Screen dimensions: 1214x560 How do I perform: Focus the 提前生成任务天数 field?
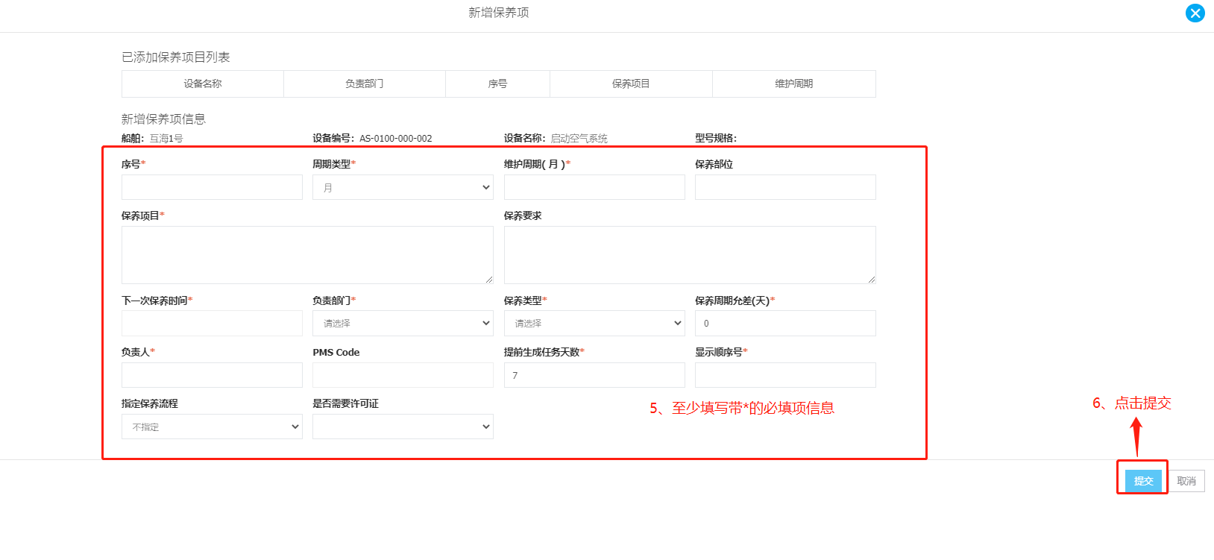click(x=594, y=375)
